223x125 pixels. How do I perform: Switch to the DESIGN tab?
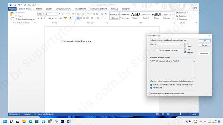49,9
